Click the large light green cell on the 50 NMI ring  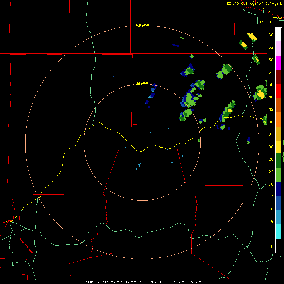click(x=189, y=100)
